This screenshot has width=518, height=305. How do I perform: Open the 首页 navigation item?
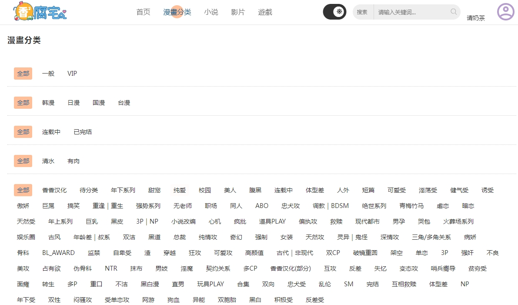pos(143,12)
